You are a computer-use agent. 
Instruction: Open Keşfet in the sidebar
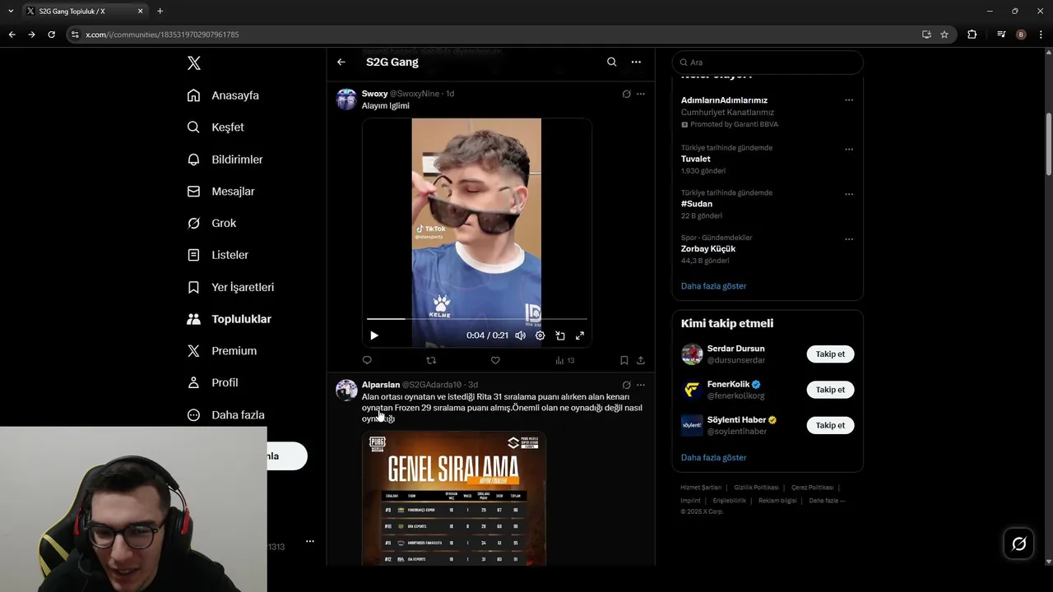coord(216,127)
